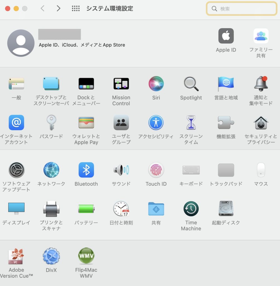This screenshot has height=286, width=280.
Task: Open 通知と集中モード notification settings
Action: pyautogui.click(x=261, y=84)
